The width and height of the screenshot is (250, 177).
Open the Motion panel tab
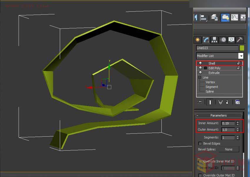223,40
